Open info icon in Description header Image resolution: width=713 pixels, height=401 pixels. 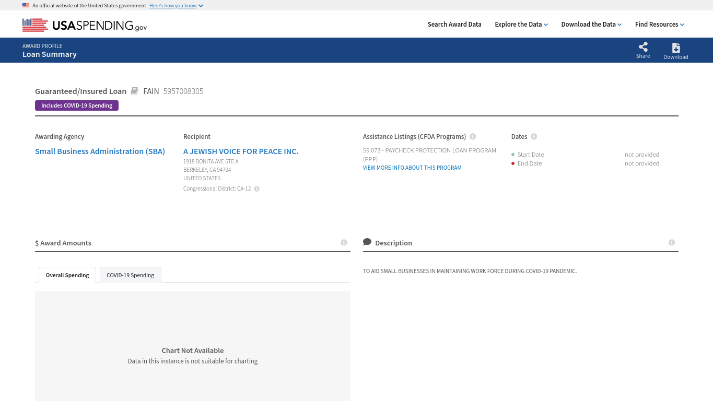[672, 242]
